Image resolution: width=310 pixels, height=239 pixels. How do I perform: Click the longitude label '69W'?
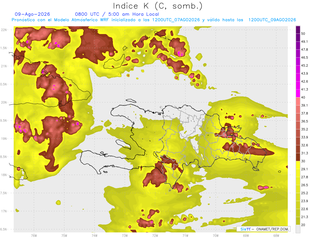[246, 235]
